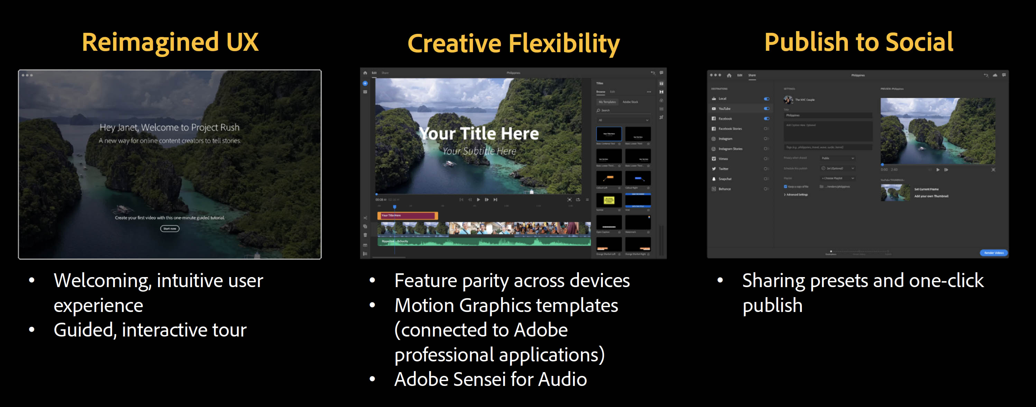Uncheck the Keep a copy of file checkbox
1036x407 pixels.
[785, 187]
